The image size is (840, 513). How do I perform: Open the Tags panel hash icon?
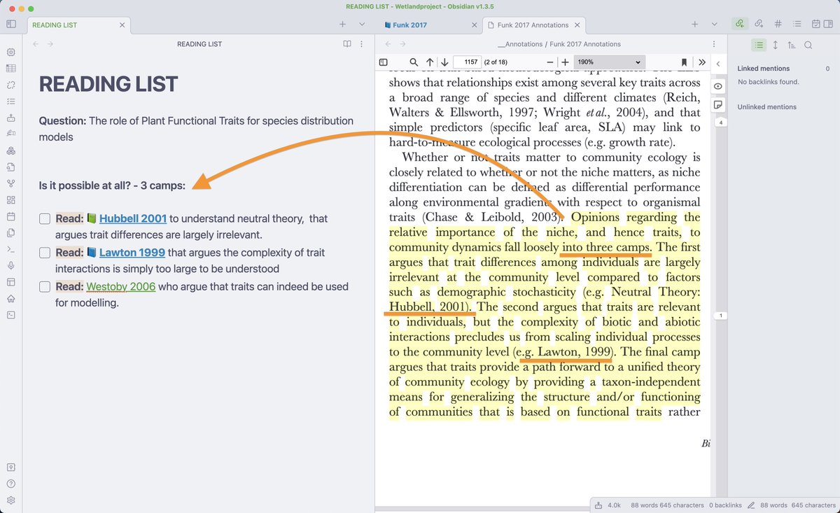click(x=778, y=24)
